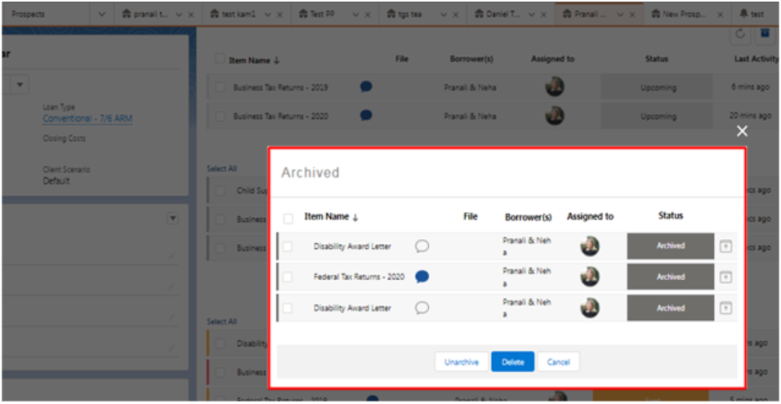Click the 'Federal Tax Returns - 2020' item name
Screen dimensions: 781x404
coord(359,277)
